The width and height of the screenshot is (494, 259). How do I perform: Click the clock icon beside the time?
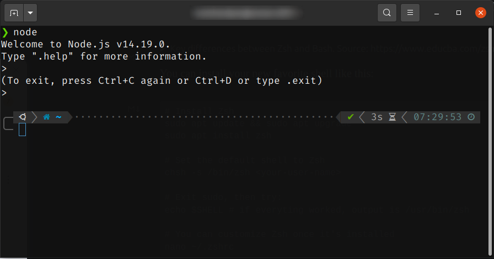[x=471, y=117]
